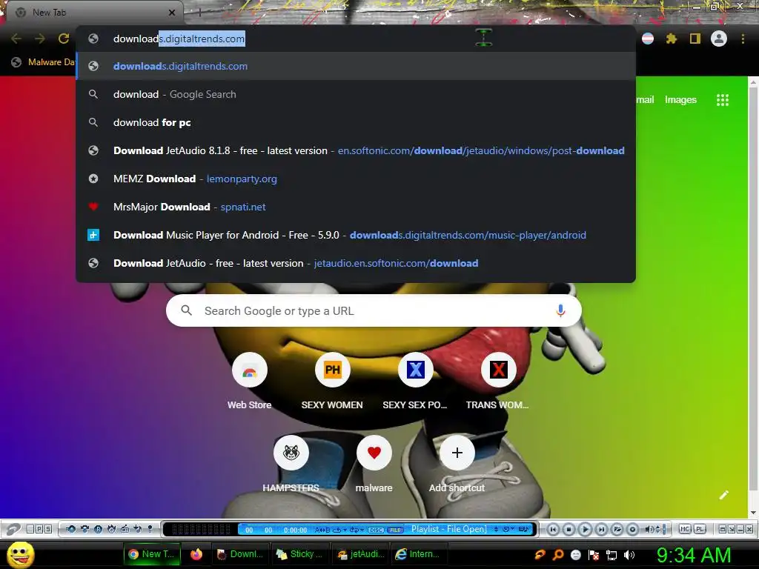Go forward using the forward arrow
The image size is (759, 569).
point(40,39)
